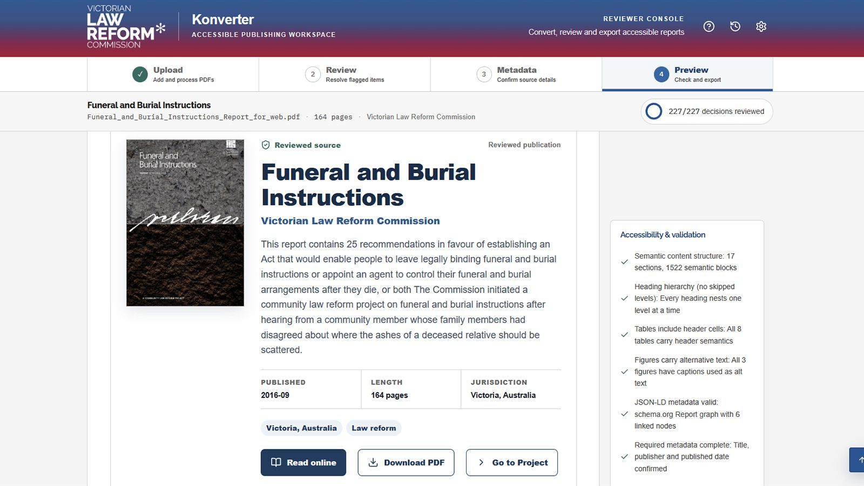Screen dimensions: 864x486
Task: Click the Reviewed source shield icon
Action: (266, 145)
